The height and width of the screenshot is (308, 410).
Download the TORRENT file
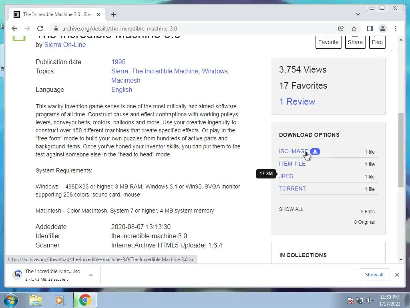292,188
